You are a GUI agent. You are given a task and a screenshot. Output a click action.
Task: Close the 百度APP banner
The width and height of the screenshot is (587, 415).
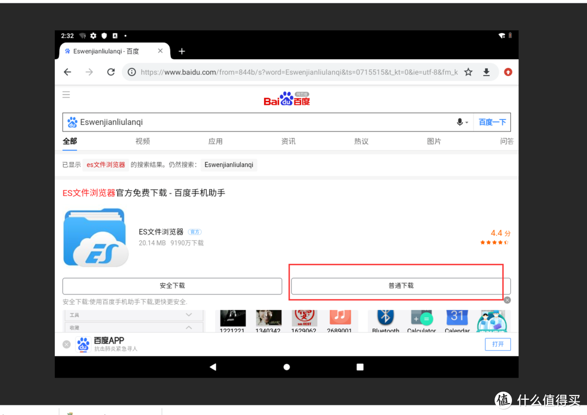(x=67, y=344)
